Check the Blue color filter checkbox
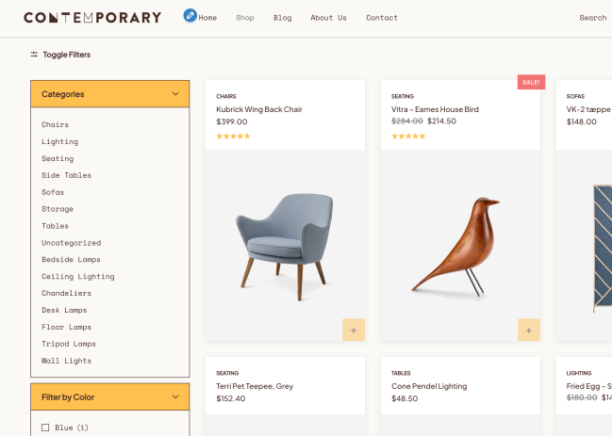The image size is (612, 436). (45, 428)
